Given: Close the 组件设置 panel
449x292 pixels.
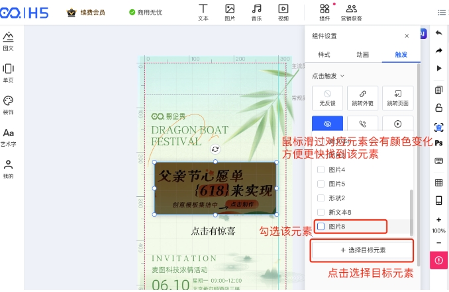Looking at the screenshot, I should point(407,36).
